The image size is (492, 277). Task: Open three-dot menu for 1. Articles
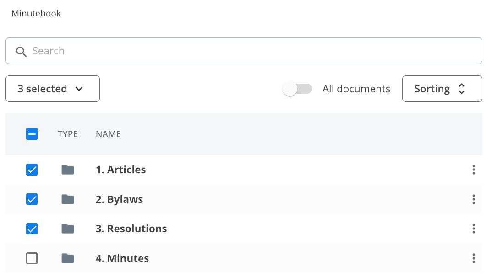click(473, 170)
